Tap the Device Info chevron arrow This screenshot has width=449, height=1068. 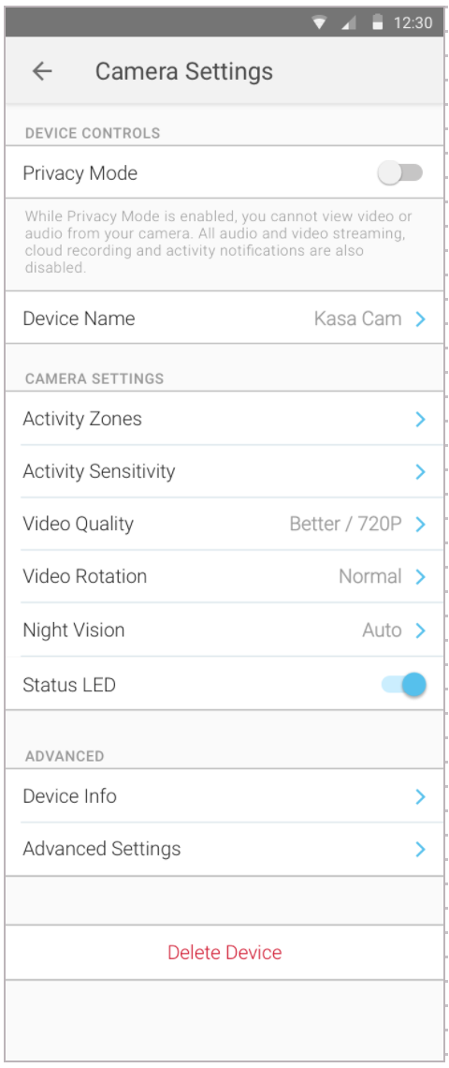pyautogui.click(x=420, y=796)
